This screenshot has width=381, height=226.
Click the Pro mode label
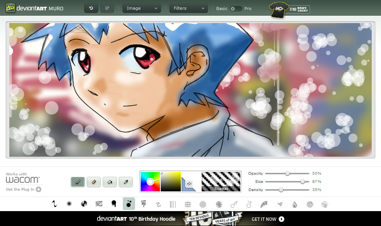tap(248, 9)
